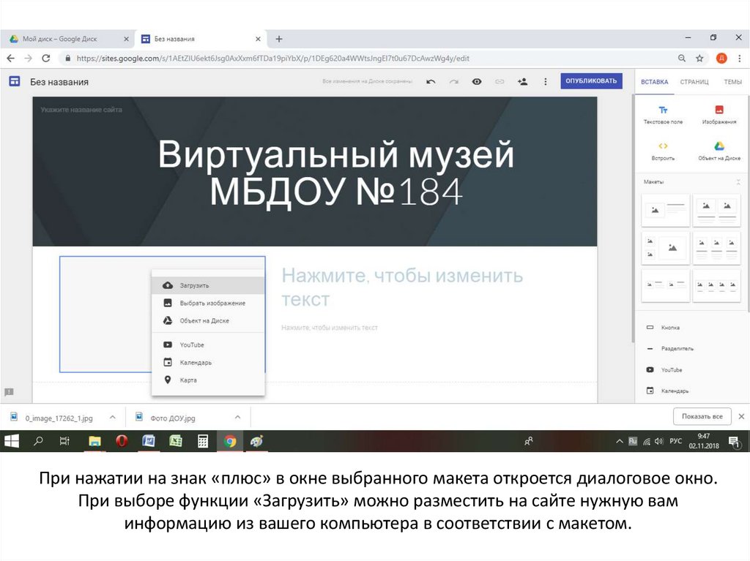Collapse the Макеты layouts section

(x=738, y=182)
